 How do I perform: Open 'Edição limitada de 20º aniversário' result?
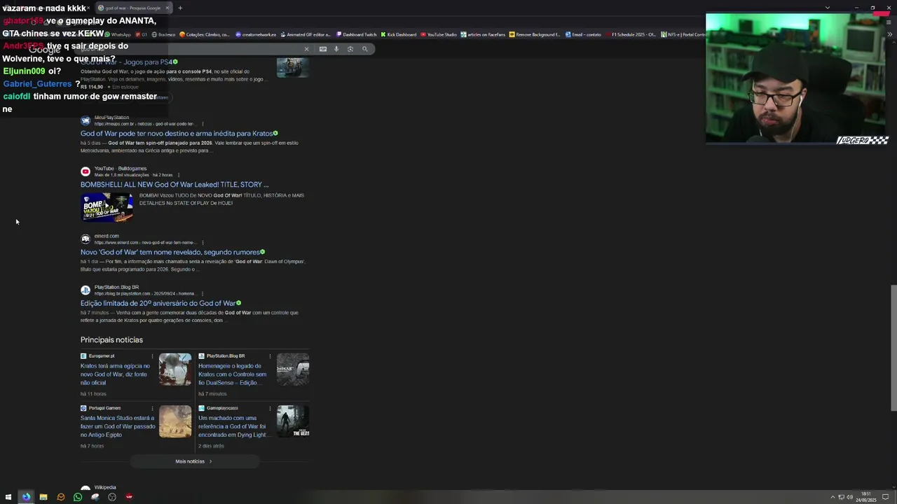click(158, 304)
